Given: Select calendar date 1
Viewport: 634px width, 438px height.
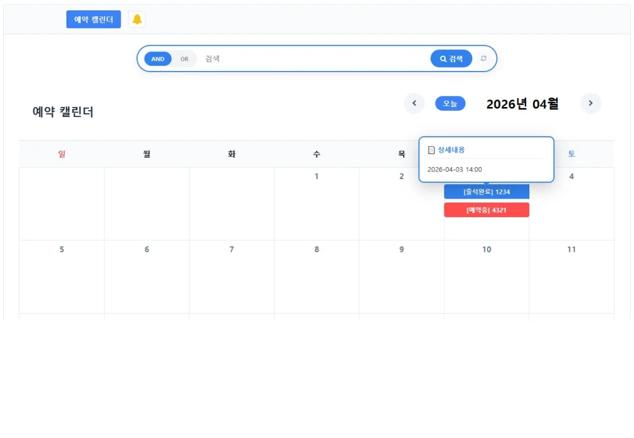Looking at the screenshot, I should [316, 177].
